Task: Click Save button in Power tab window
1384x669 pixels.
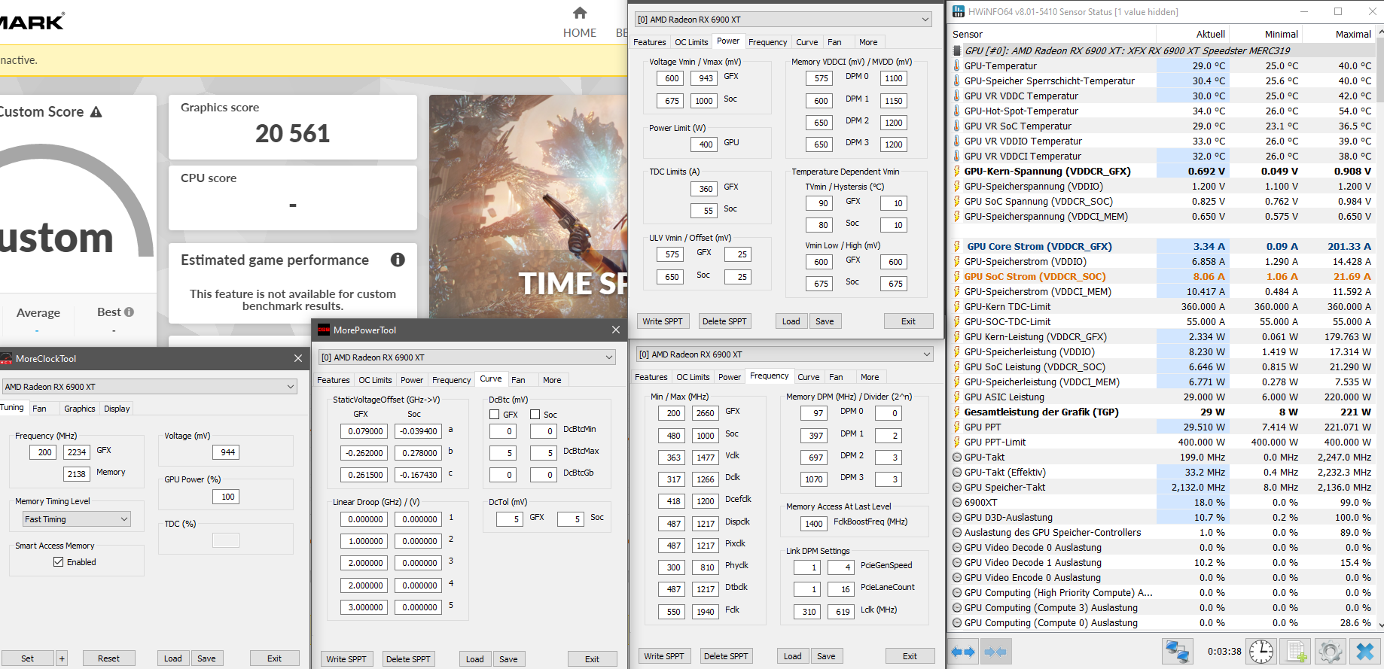Action: [825, 321]
